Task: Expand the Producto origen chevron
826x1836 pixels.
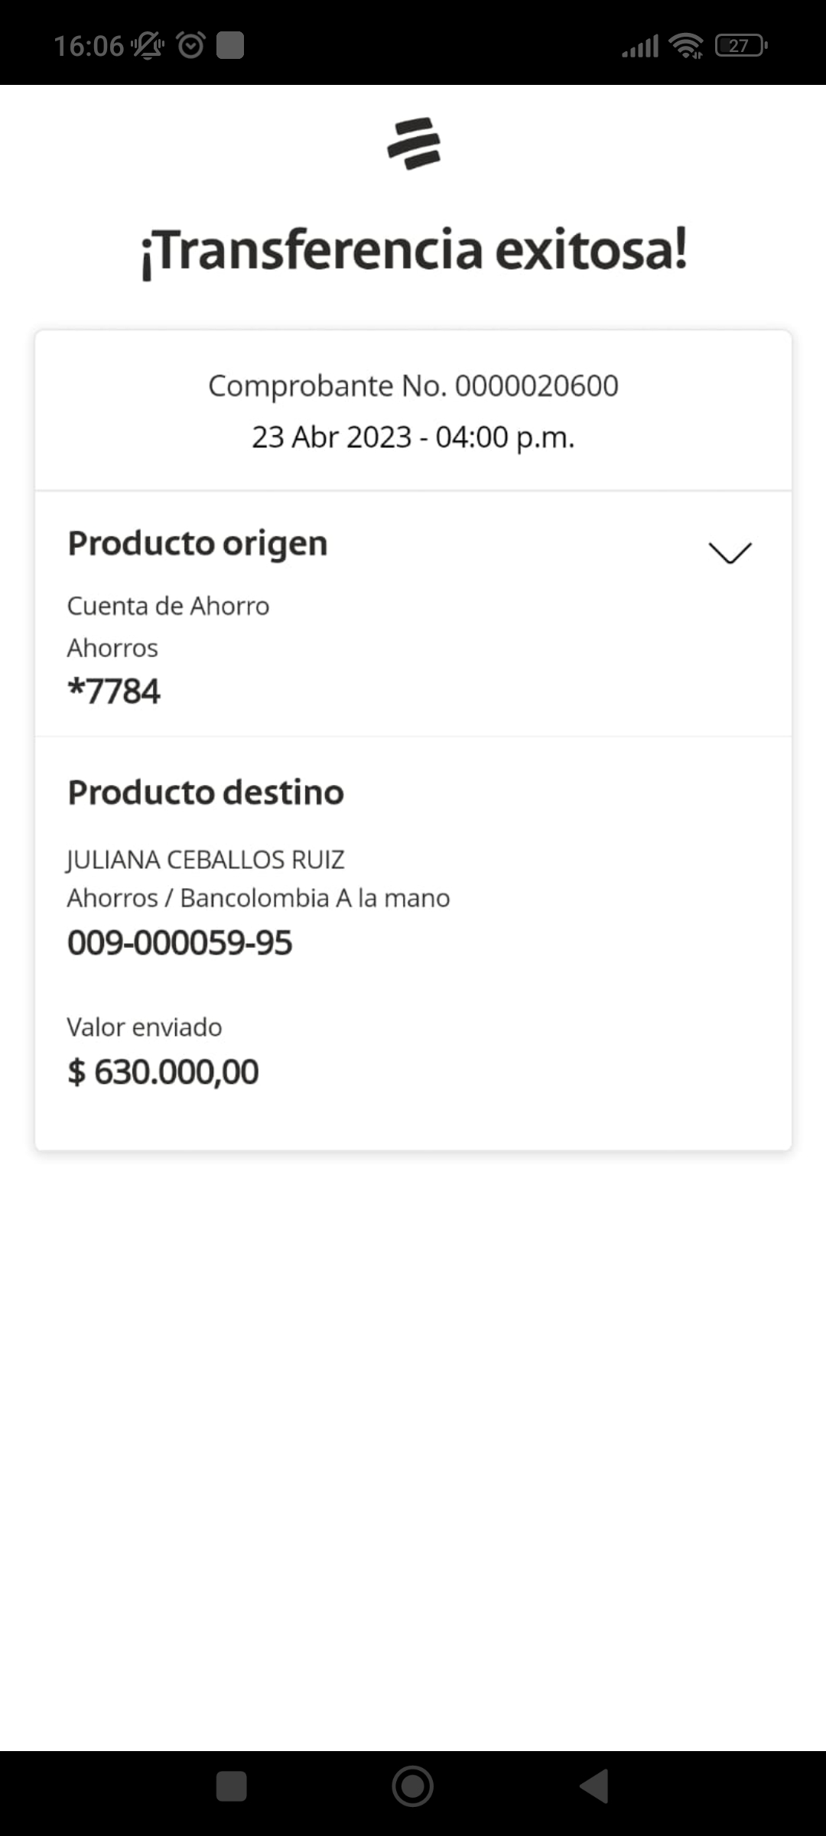Action: (x=730, y=552)
